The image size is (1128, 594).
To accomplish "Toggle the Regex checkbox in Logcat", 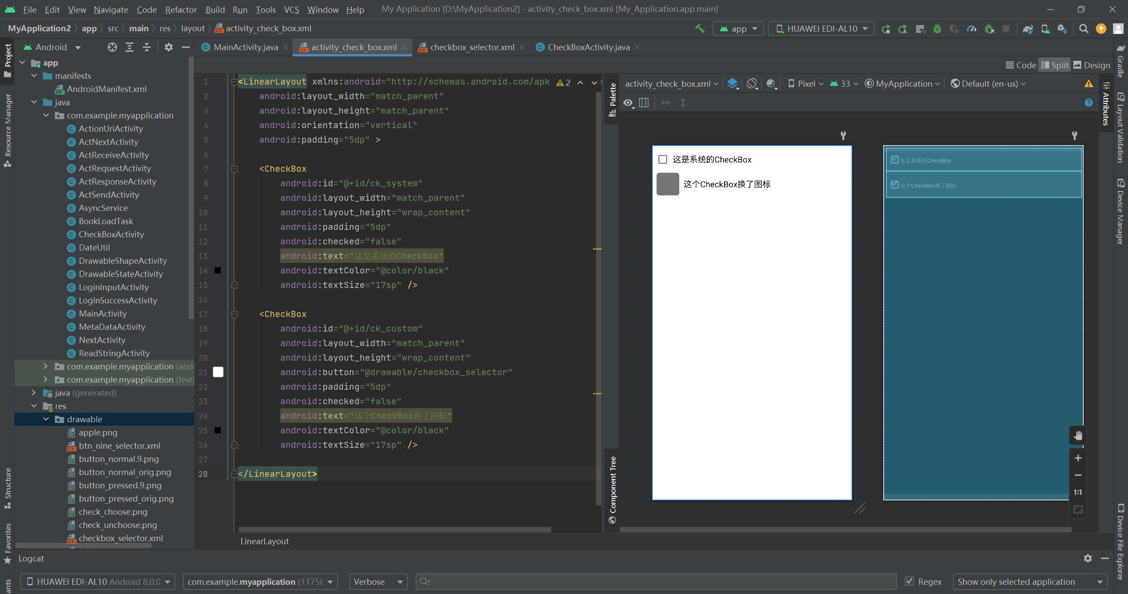I will [x=909, y=581].
